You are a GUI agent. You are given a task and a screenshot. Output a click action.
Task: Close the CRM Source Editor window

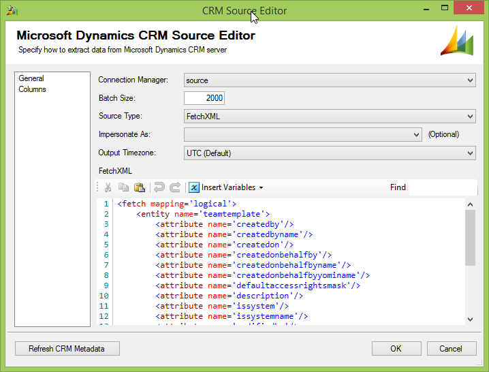pos(469,7)
